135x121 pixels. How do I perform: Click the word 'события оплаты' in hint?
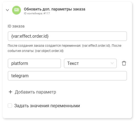coord(21,51)
